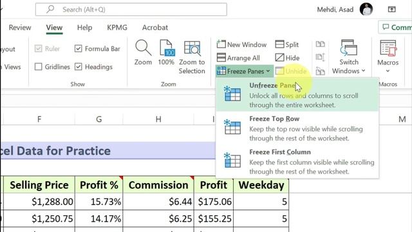Select column H header
Viewport: 412px width, 232px height.
pos(158,119)
